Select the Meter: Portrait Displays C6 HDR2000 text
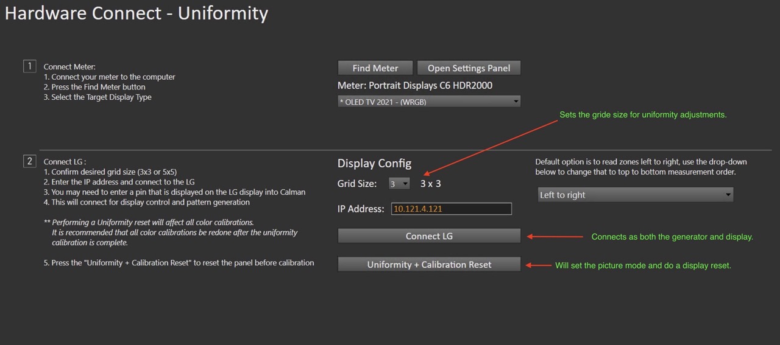This screenshot has width=780, height=345. click(415, 86)
